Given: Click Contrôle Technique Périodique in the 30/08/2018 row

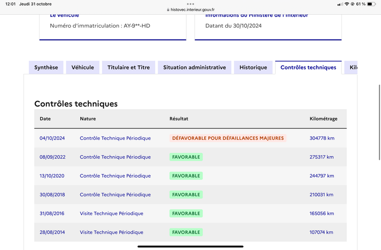Looking at the screenshot, I should pyautogui.click(x=115, y=195).
